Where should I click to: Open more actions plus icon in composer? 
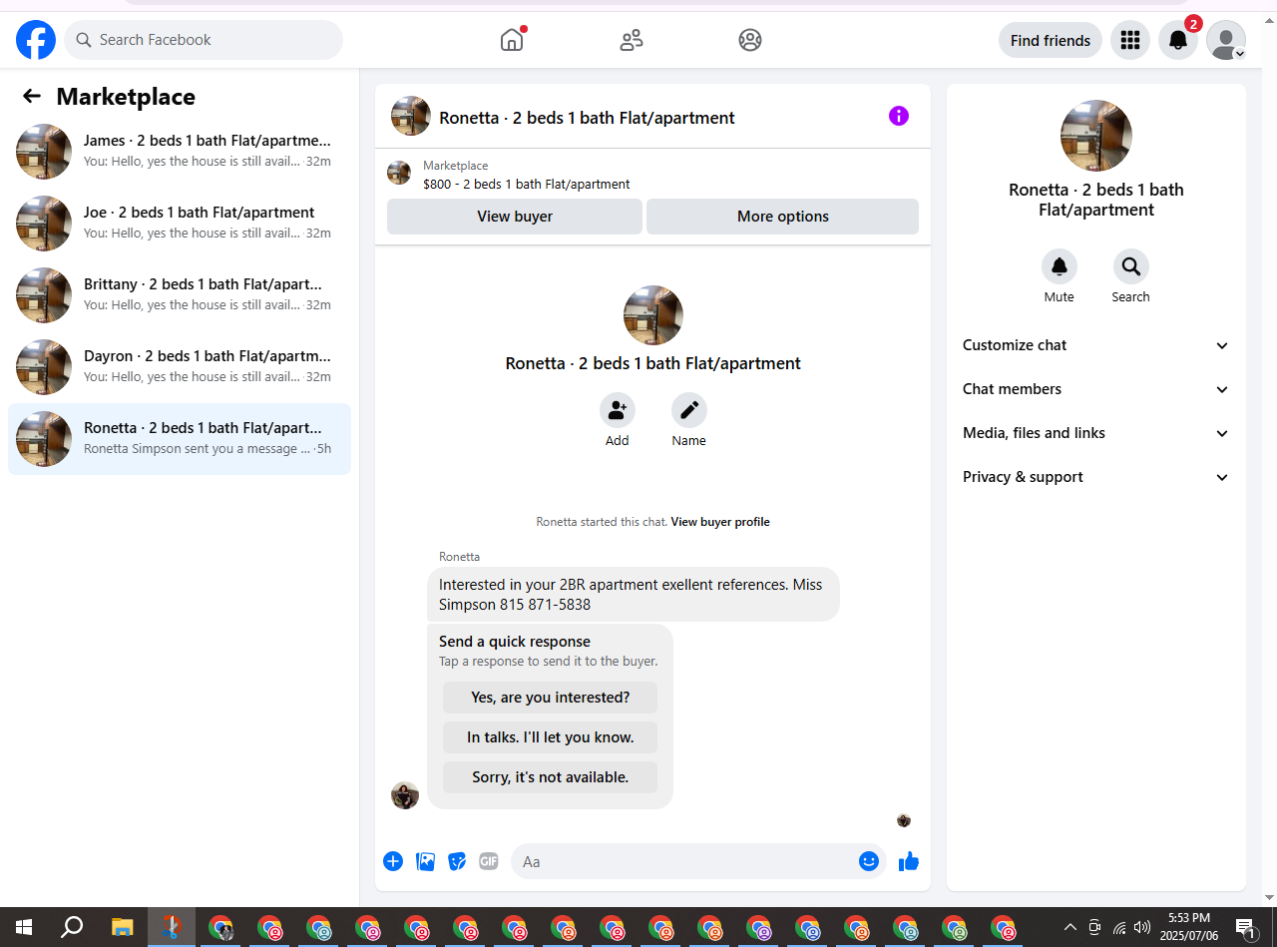pos(393,861)
